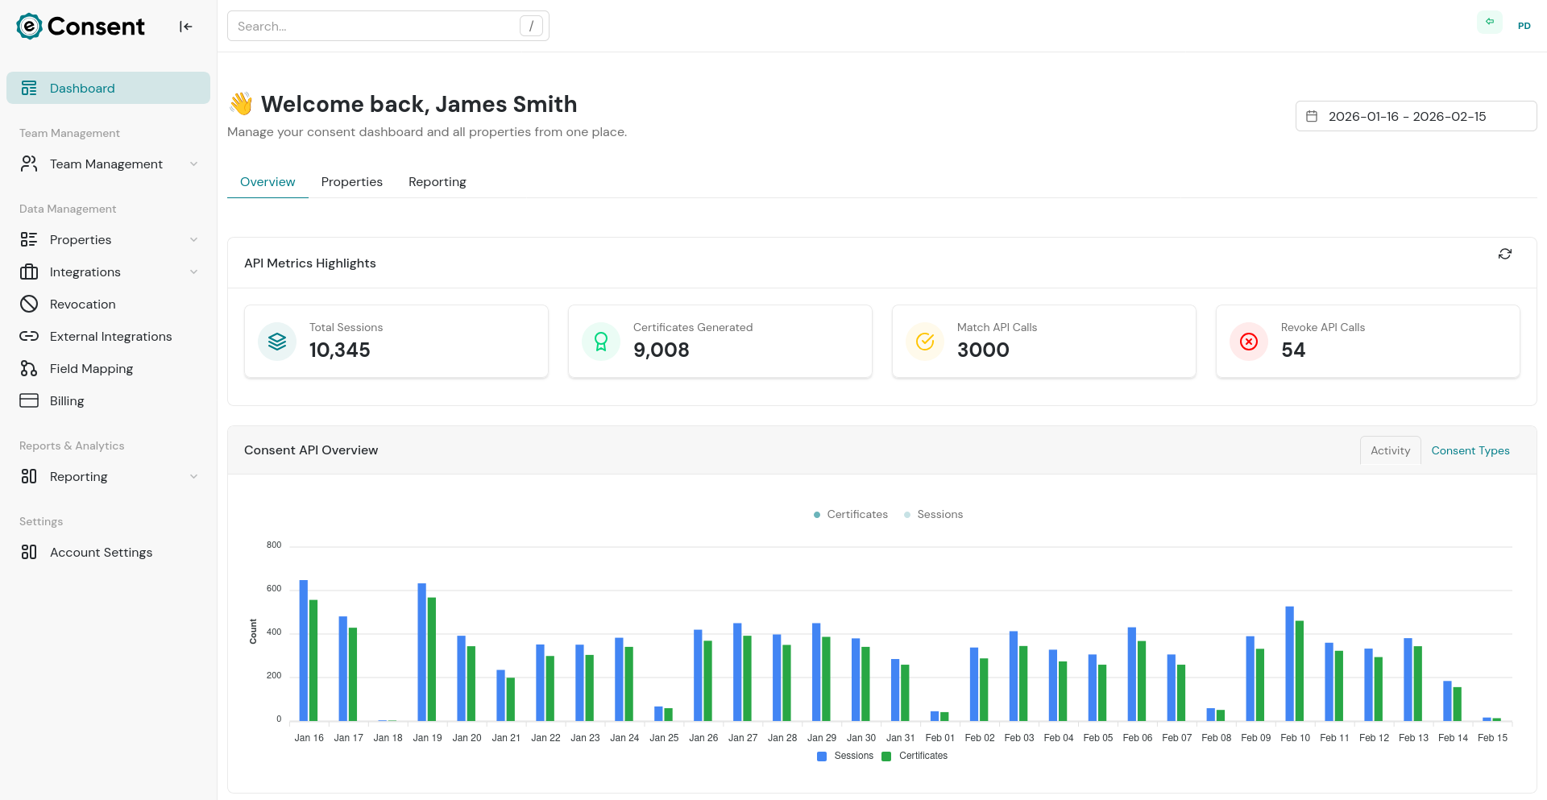Open Account Settings in the sidebar
1547x800 pixels.
(101, 552)
